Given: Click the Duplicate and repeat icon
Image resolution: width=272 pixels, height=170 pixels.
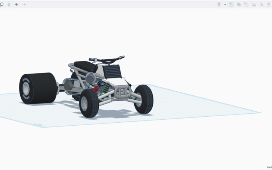Looking at the screenshot, I should pyautogui.click(x=2, y=5).
